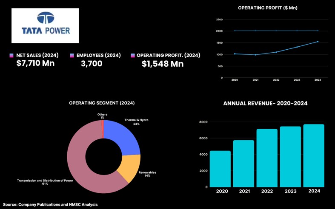Click the 2024 data point on the operating profit line

318,42
